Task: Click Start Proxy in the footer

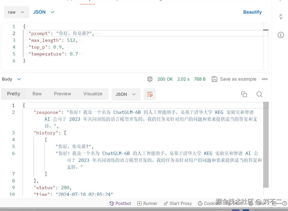Action: [x=178, y=203]
